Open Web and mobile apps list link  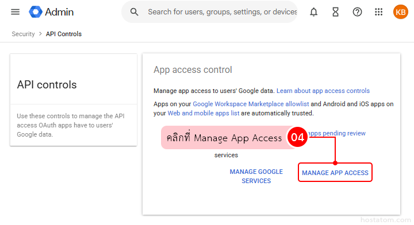coord(204,113)
